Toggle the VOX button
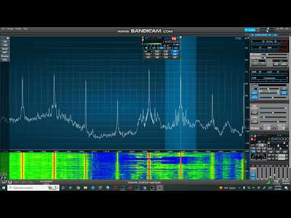The width and height of the screenshot is (291, 218). point(254,113)
